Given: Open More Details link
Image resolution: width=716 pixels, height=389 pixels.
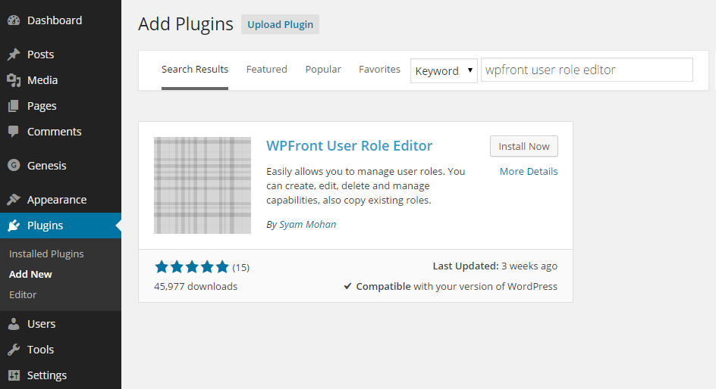Looking at the screenshot, I should (x=529, y=171).
